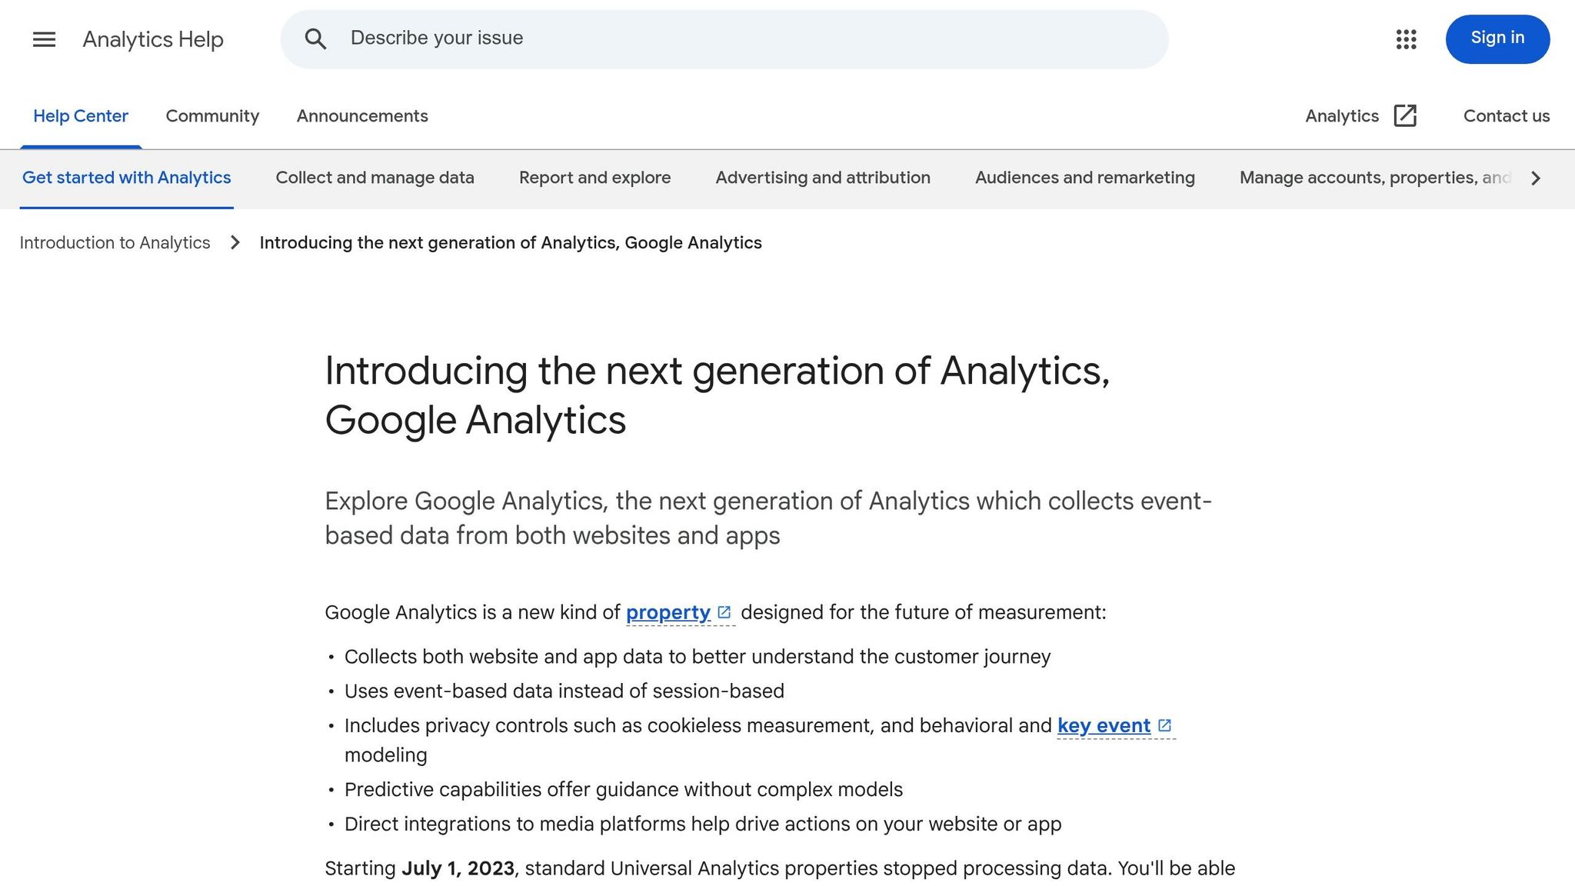
Task: Click the search magnifier icon
Action: coord(315,39)
